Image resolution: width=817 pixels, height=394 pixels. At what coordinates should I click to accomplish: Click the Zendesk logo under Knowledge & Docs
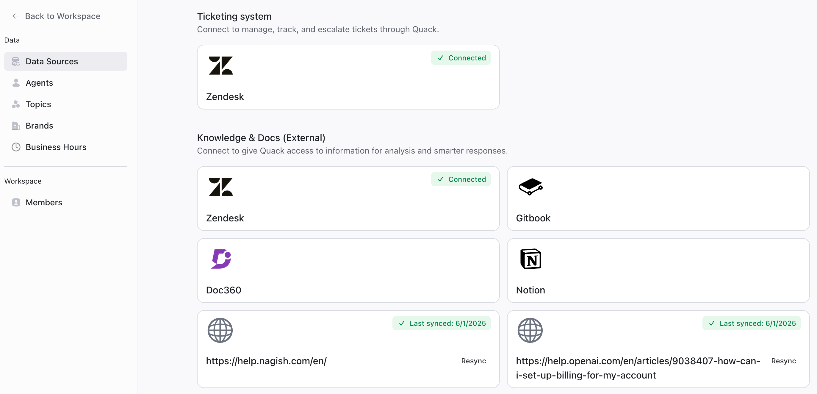coord(221,187)
